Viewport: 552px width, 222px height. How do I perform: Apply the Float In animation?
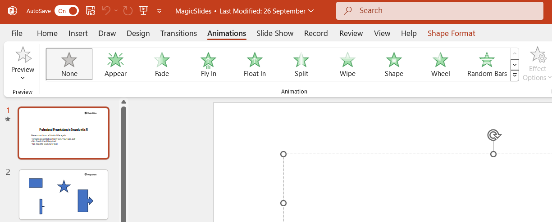coord(255,64)
